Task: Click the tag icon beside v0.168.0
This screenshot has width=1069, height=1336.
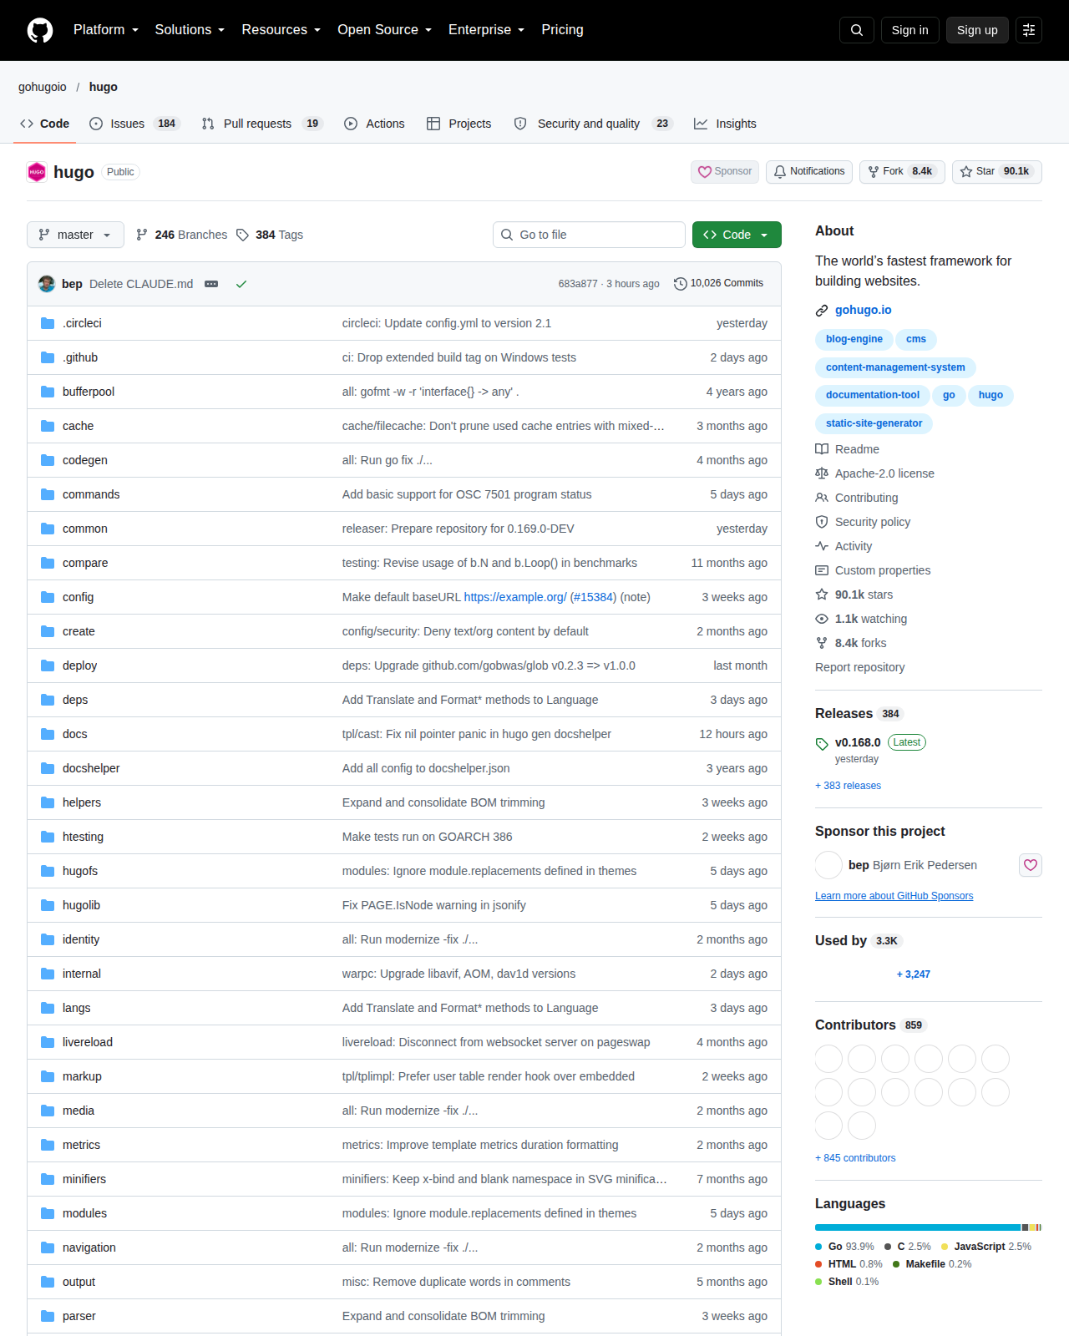Action: coord(822,743)
